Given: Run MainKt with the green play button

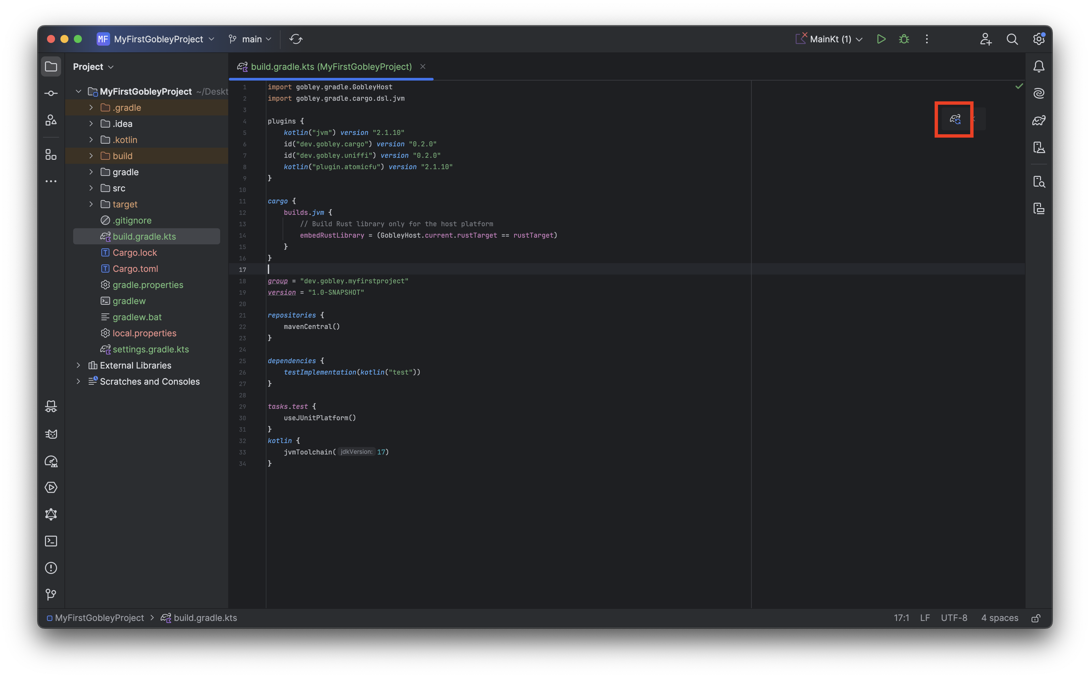Looking at the screenshot, I should pos(881,39).
